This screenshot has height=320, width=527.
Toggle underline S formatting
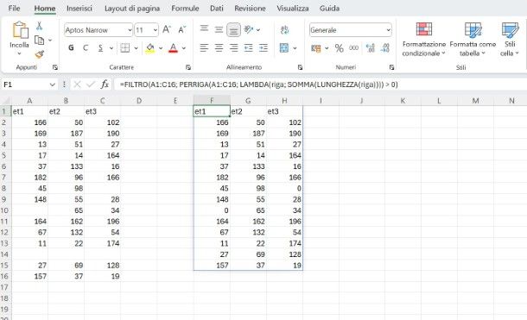pos(100,48)
